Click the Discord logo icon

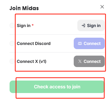[80, 43]
